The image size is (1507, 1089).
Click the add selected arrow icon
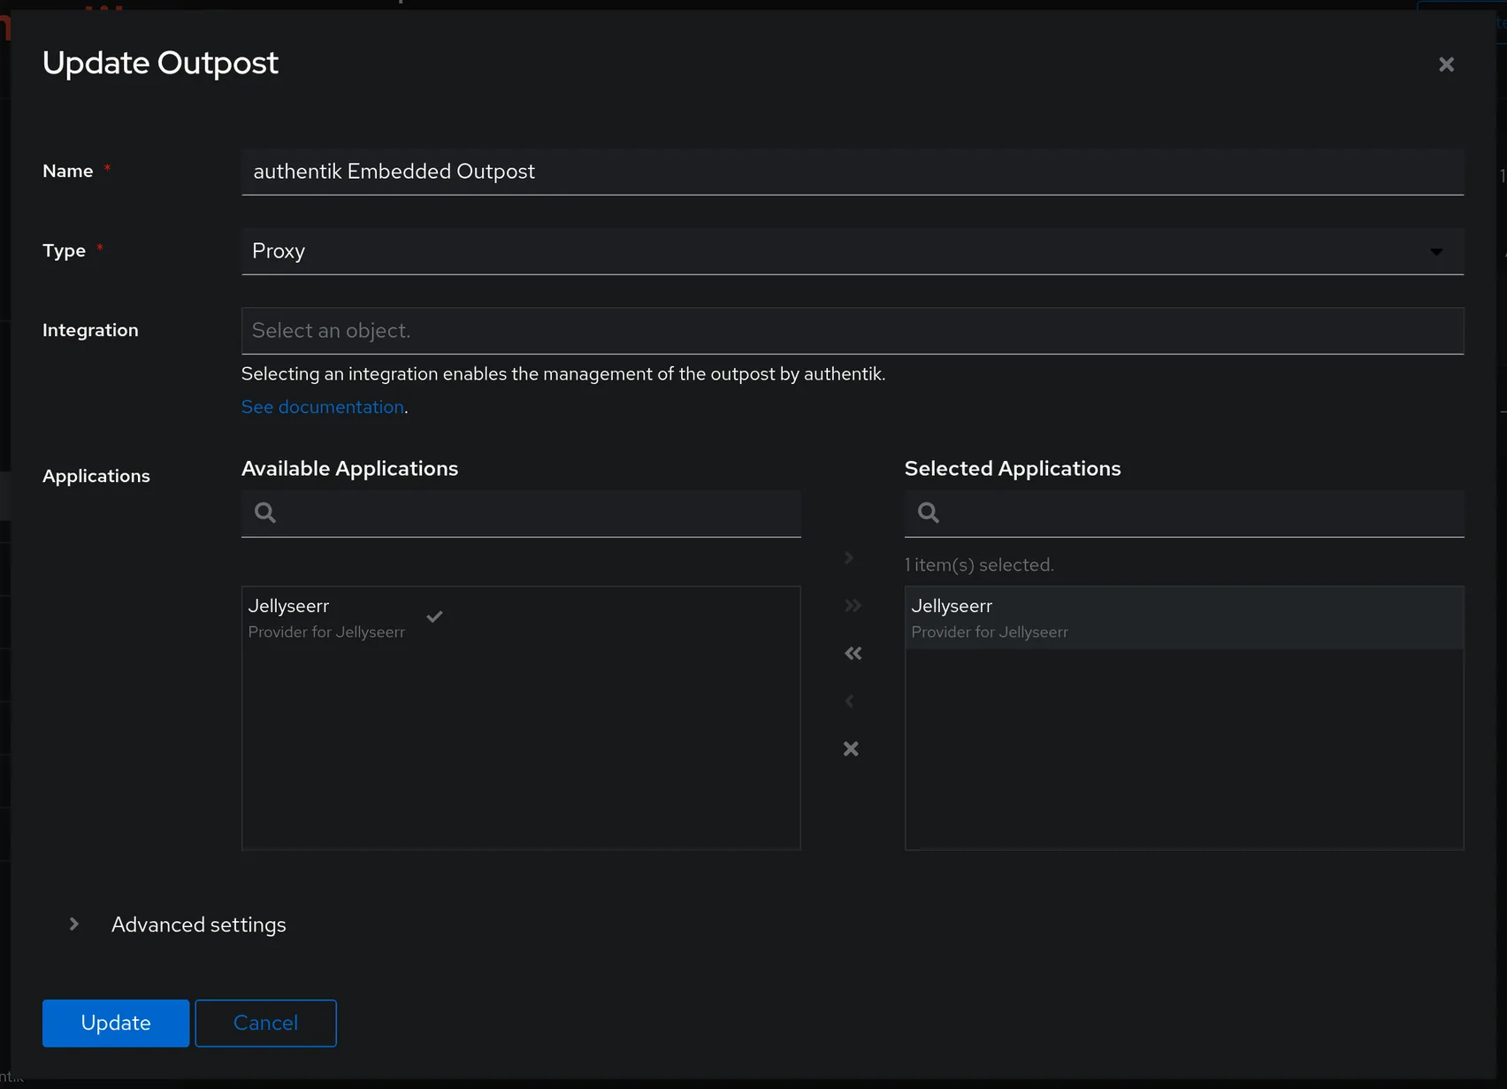pos(849,558)
